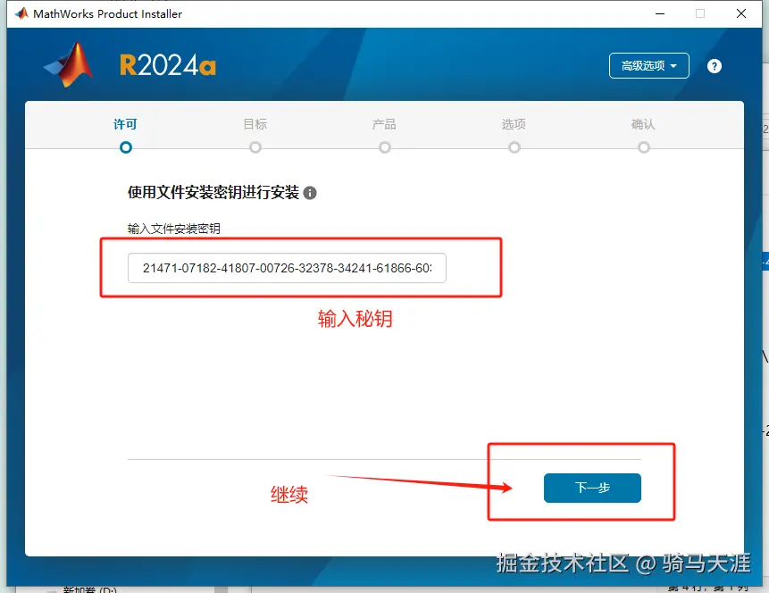The image size is (769, 593).
Task: Select the 许可 step tab
Action: (126, 133)
